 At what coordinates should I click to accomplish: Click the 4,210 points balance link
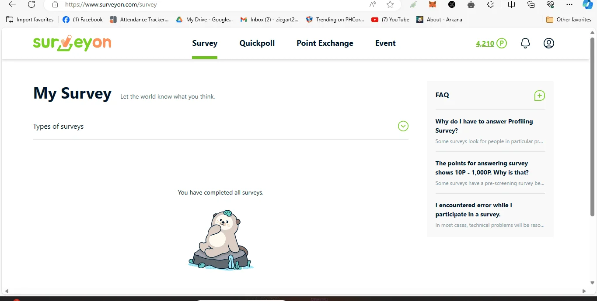[485, 43]
